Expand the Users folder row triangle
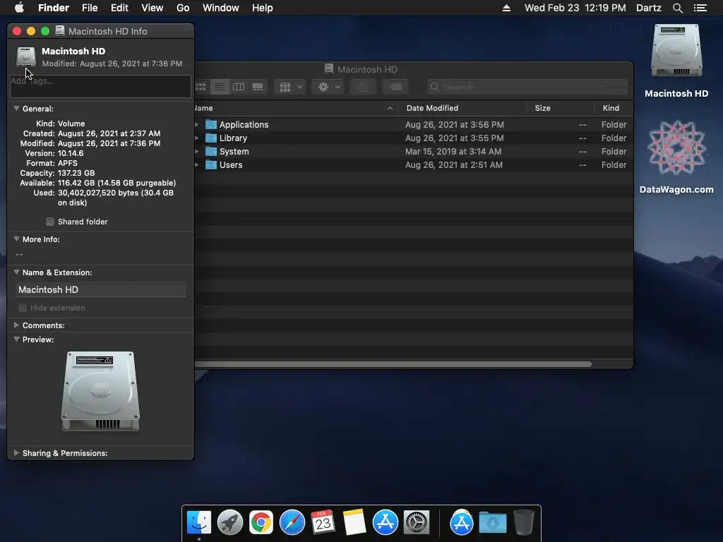Viewport: 723px width, 542px height. click(x=197, y=164)
